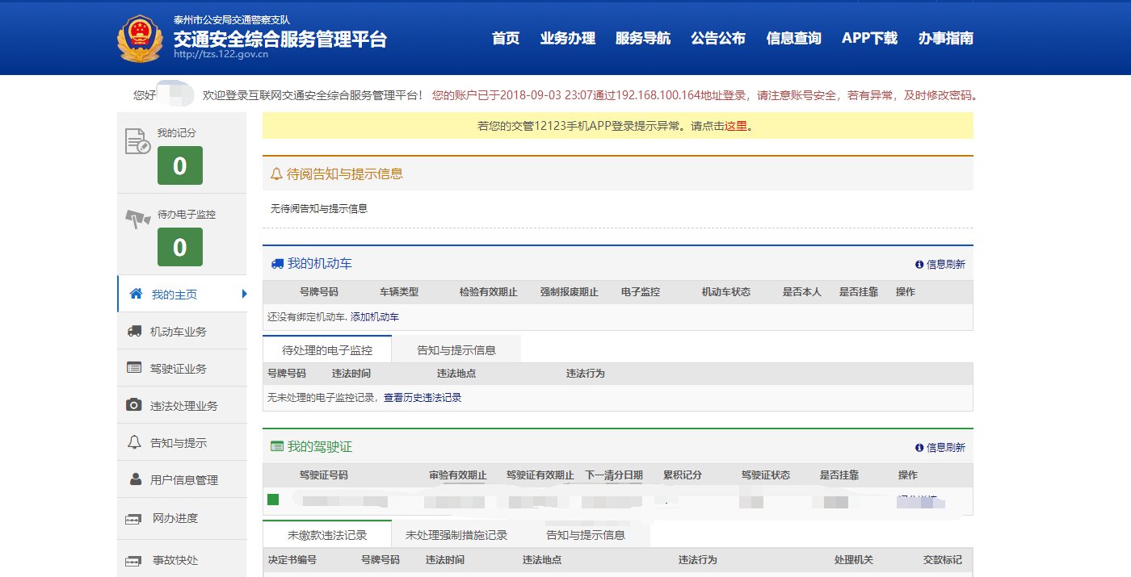Open 机动车业务 via the truck icon
This screenshot has height=577, width=1131.
(133, 331)
